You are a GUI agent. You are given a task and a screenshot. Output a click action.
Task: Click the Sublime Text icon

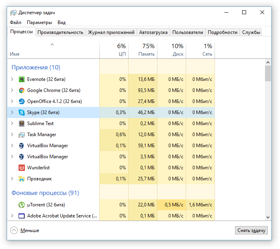click(x=22, y=124)
